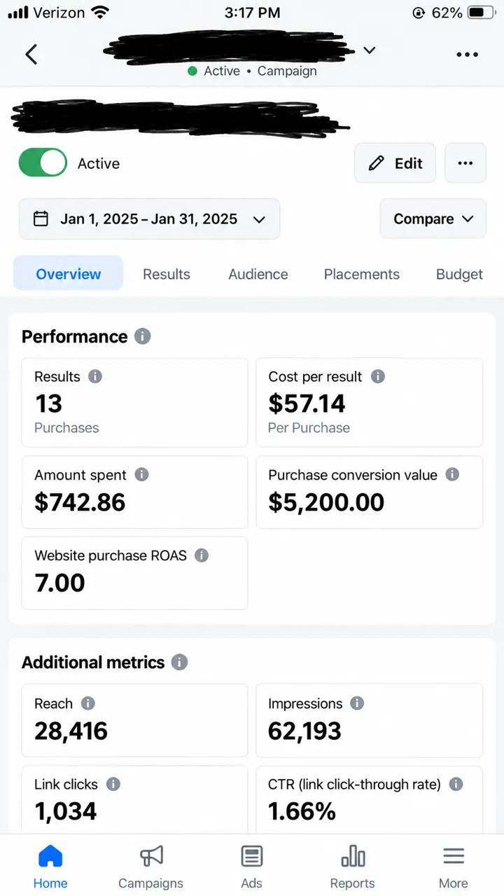Viewport: 504px width, 896px height.
Task: Open the More hamburger menu
Action: 454,856
